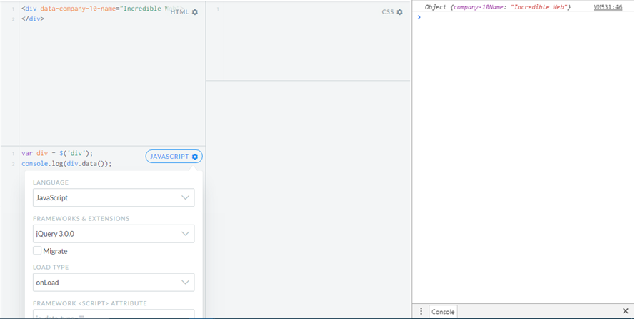
Task: Open the onLoad load type dropdown
Action: [114, 282]
